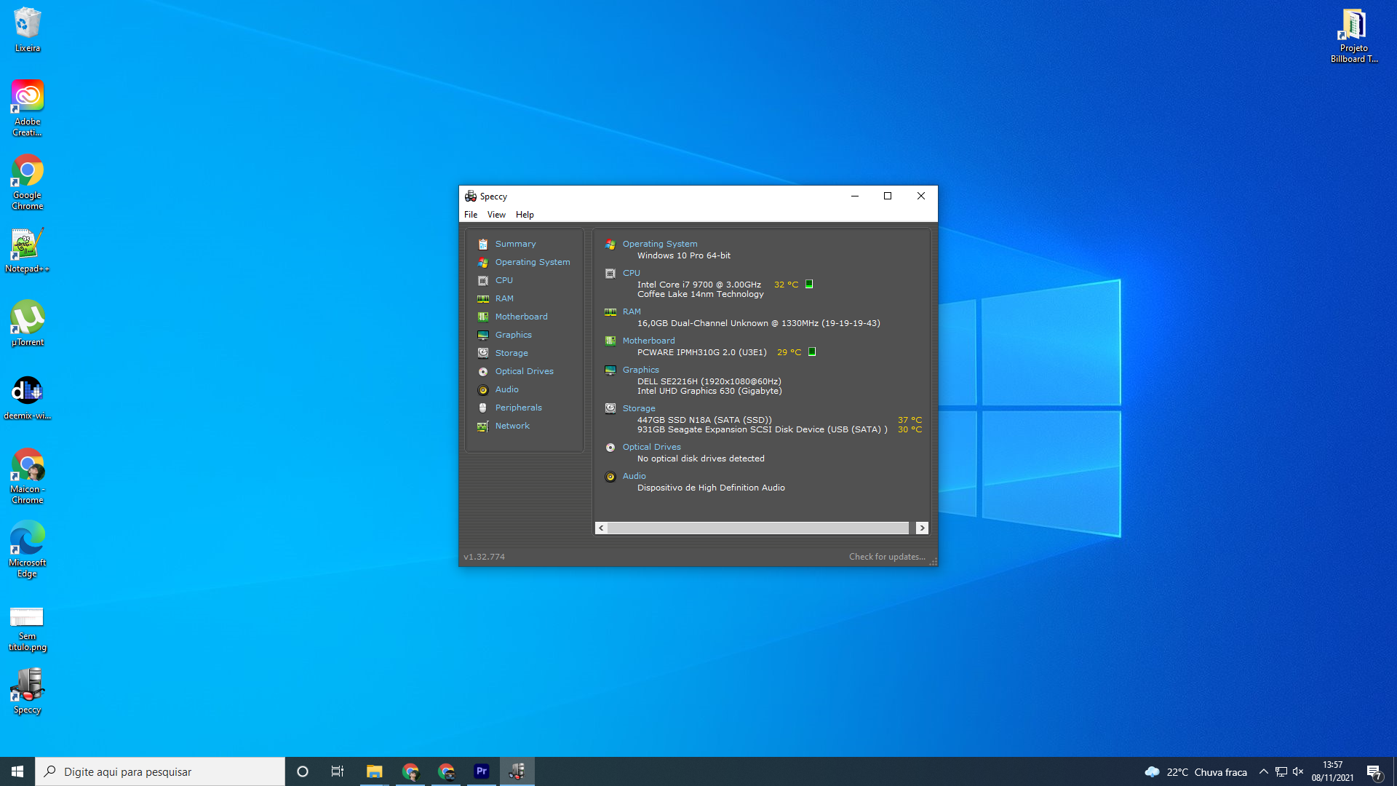Click the Graphics monitor icon in sidebar

pos(483,336)
